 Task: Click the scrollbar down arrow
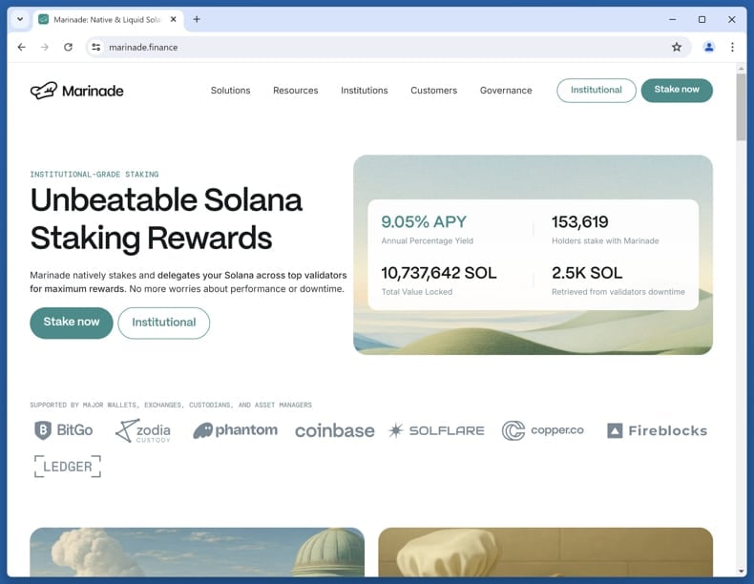pos(741,572)
